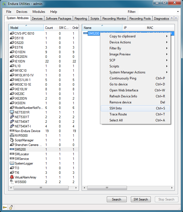This screenshot has width=183, height=212.
Task: Click the NVR5000 recorder icon
Action: coord(12,136)
